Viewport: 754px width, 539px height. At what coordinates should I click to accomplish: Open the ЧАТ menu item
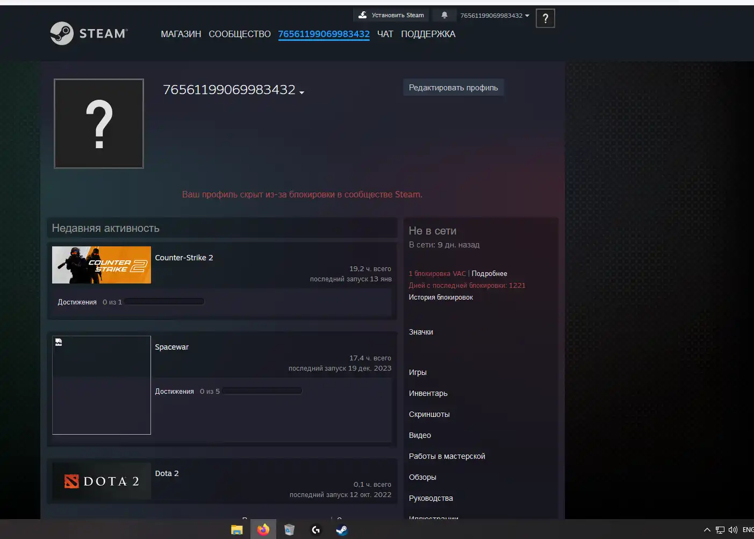385,34
